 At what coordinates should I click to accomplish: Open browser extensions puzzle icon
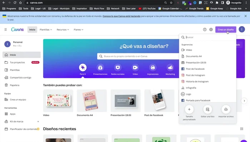[x=217, y=3]
